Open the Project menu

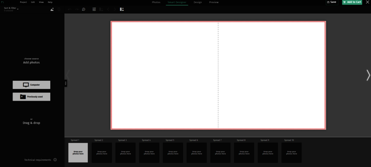point(23,2)
